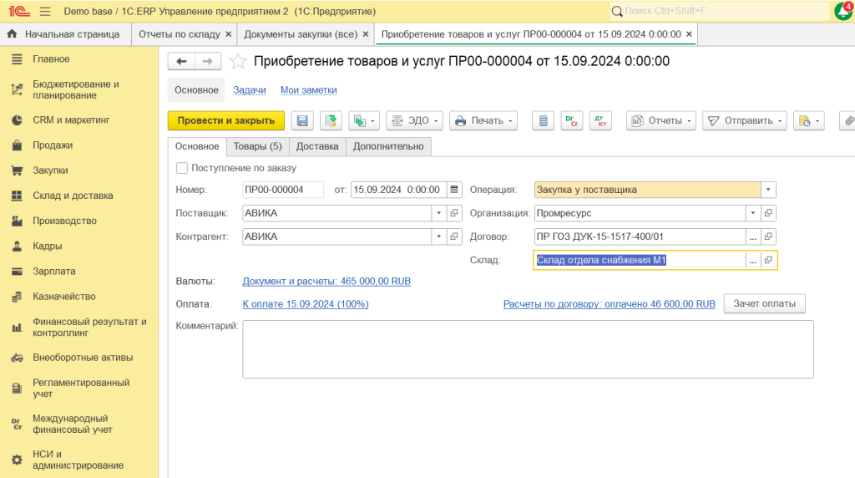This screenshot has height=478, width=855.
Task: Click the Номер field ПР00-000004
Action: point(282,190)
